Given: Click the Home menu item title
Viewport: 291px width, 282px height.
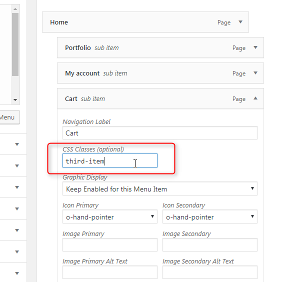Looking at the screenshot, I should [59, 22].
